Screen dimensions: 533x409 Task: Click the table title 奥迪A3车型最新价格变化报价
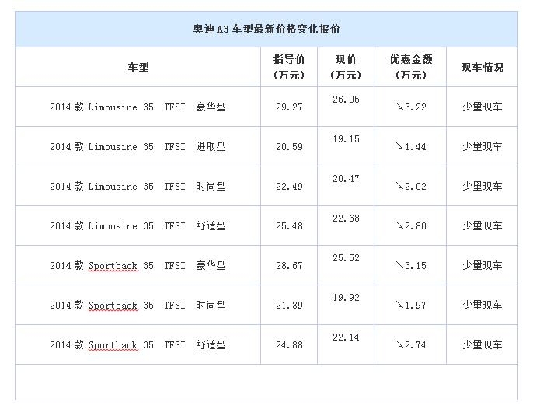tap(266, 30)
